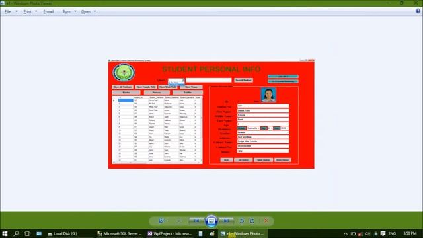The width and height of the screenshot is (423, 238).
Task: Click the search text box beside Search Student
Action: coord(209,80)
